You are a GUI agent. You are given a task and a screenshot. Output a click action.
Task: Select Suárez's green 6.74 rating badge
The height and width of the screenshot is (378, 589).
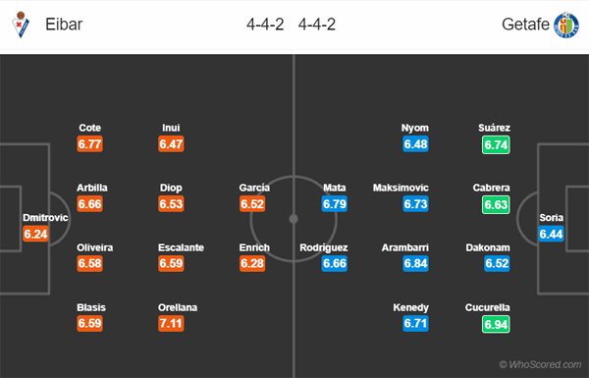(x=496, y=144)
